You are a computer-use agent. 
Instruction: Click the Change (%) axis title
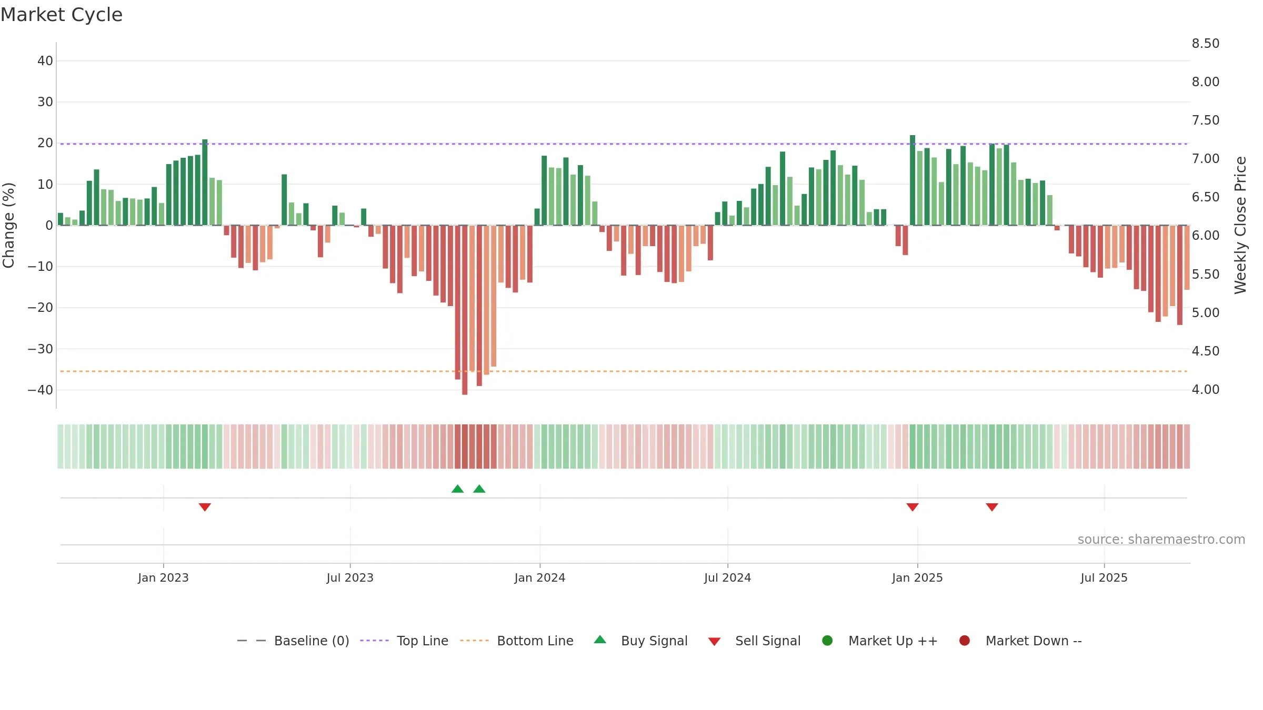click(8, 225)
